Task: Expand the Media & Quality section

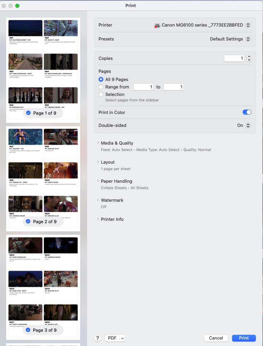Action: [x=98, y=143]
